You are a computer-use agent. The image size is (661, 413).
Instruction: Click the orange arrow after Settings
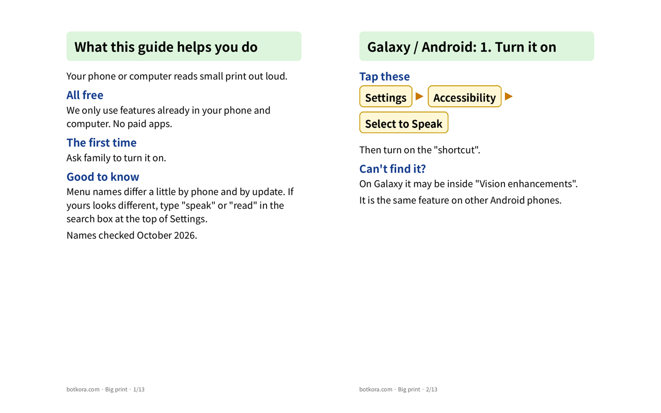[x=419, y=97]
